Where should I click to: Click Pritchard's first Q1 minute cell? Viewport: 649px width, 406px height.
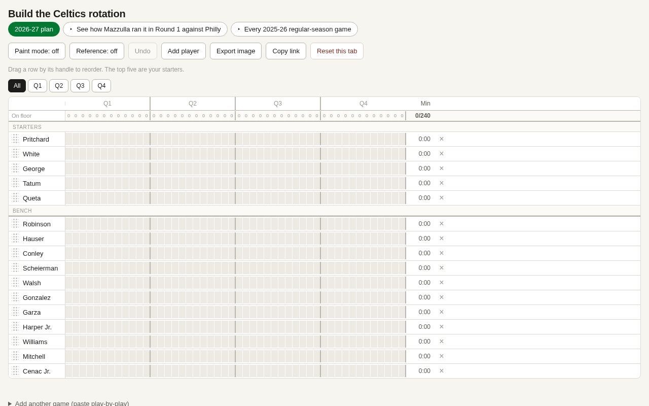[69, 139]
